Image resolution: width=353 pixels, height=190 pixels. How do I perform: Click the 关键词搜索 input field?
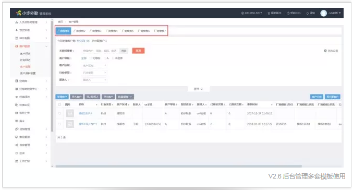pyautogui.click(x=100, y=51)
